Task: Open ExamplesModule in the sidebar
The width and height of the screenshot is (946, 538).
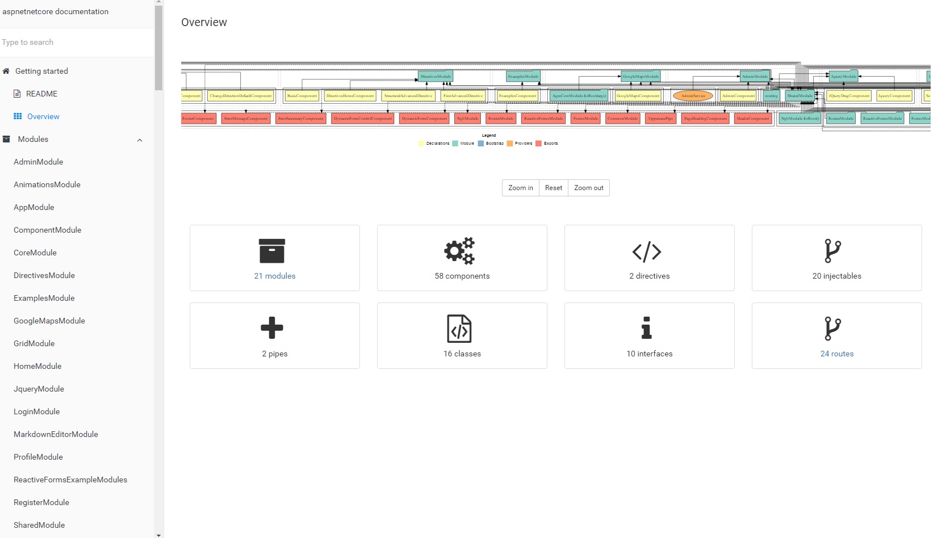Action: 44,298
